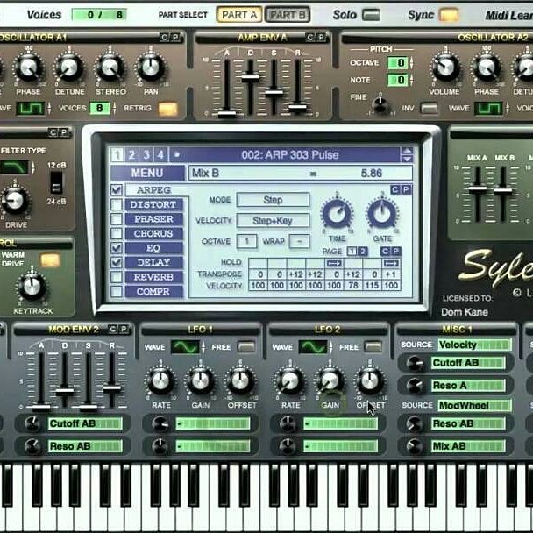The height and width of the screenshot is (533, 533).
Task: Paste into Oscillator A1 with P button
Action: tap(175, 37)
